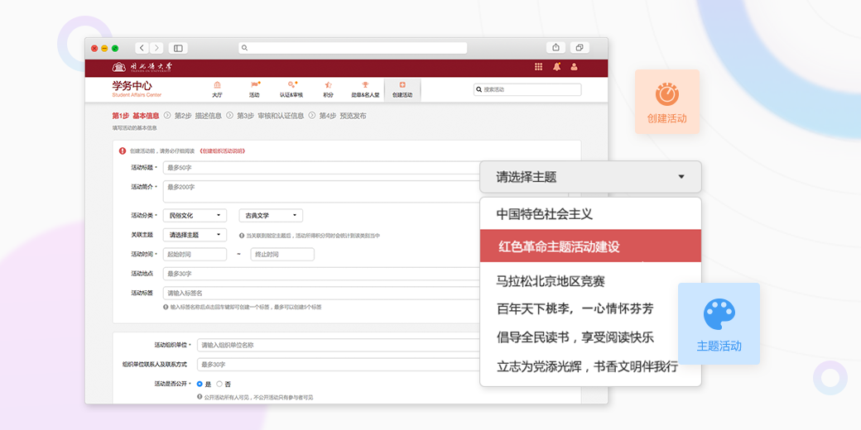Click the 终止时间 end time field
Image resolution: width=861 pixels, height=430 pixels.
click(282, 255)
